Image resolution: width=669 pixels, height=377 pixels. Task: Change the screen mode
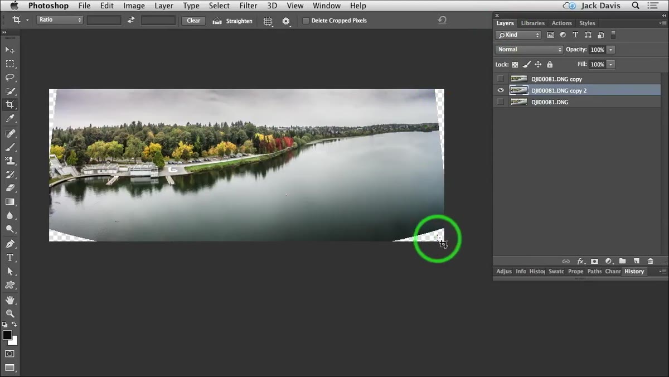click(x=9, y=368)
